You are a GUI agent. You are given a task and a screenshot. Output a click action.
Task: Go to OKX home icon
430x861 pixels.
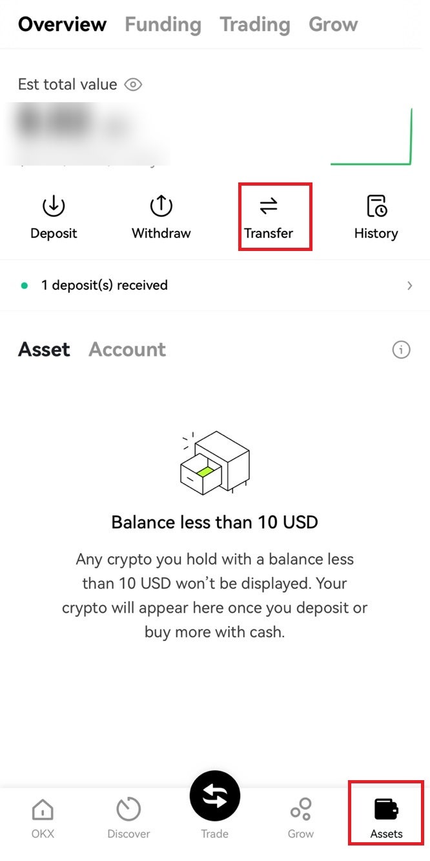point(43,809)
